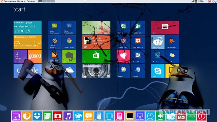Launch the URLSnooper 2 tile
Viewport: 217px width, 122px height.
[x=172, y=42]
